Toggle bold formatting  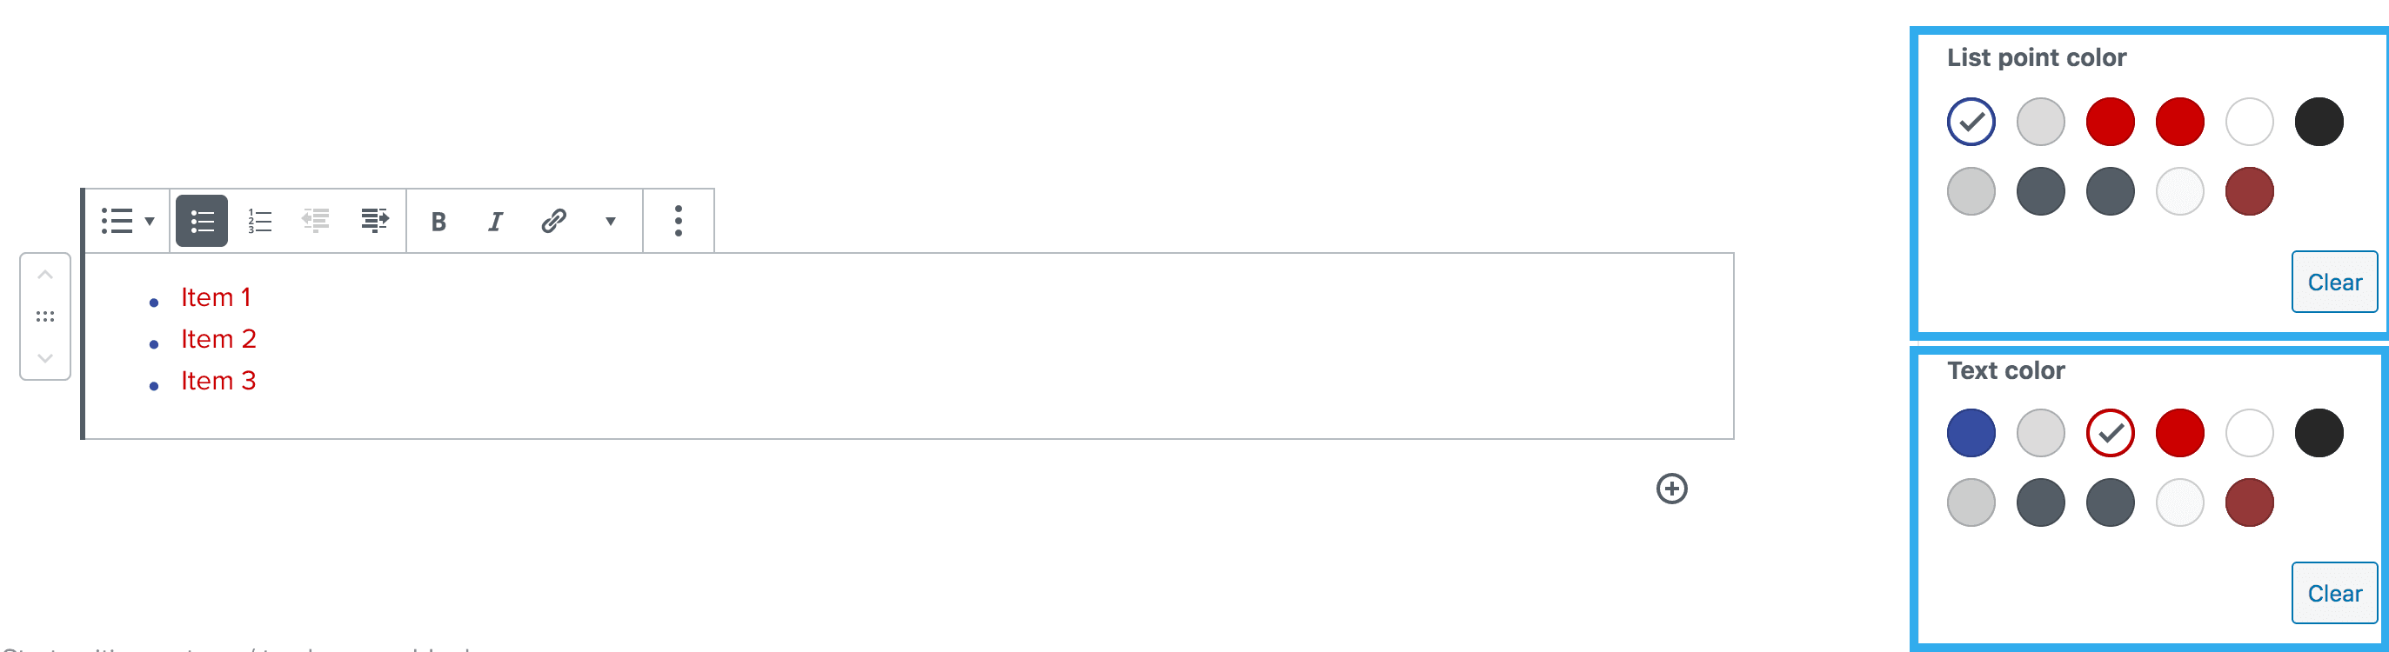click(438, 222)
